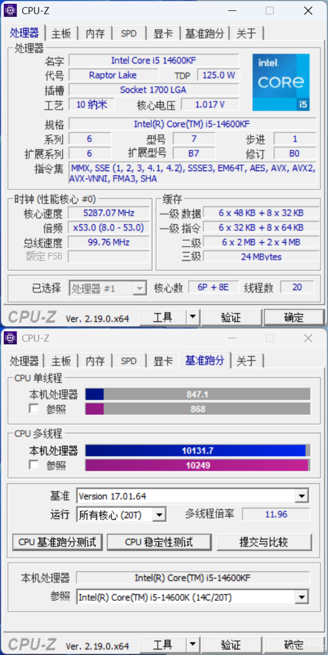Click 提交与比较 button

pos(264,542)
